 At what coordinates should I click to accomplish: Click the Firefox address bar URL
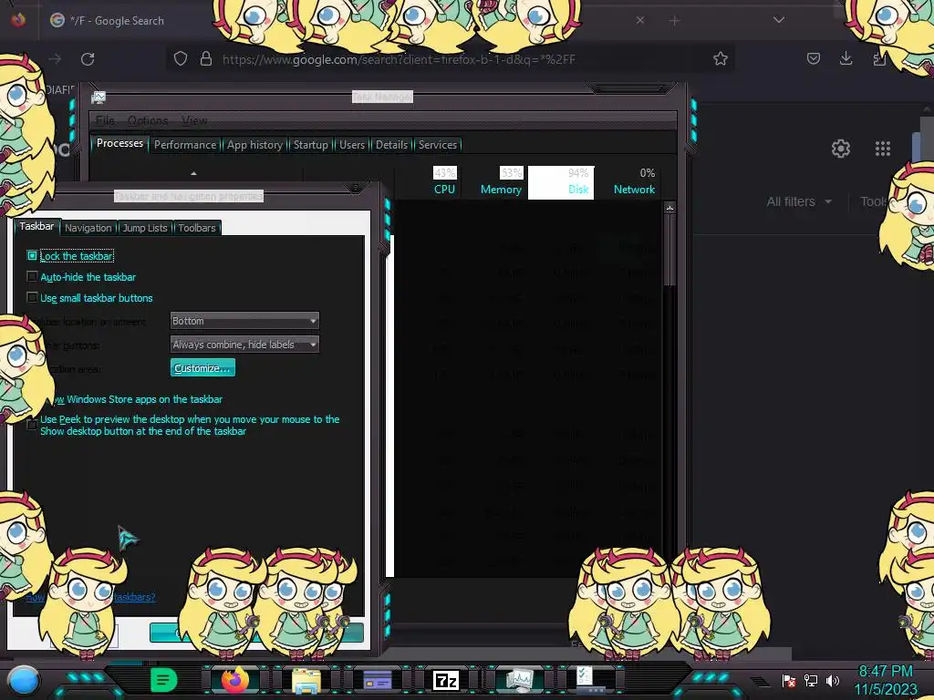point(399,59)
